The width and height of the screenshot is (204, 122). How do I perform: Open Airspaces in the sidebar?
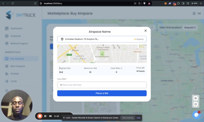point(15,36)
